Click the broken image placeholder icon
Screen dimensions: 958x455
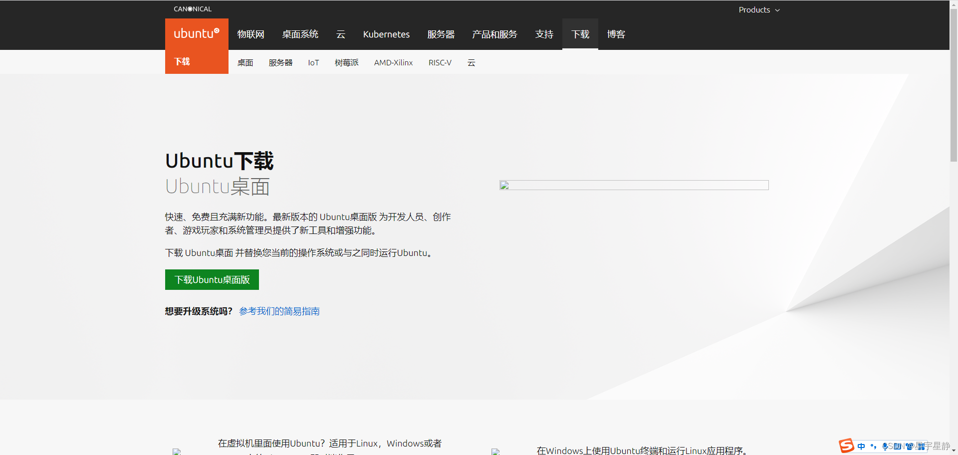504,186
